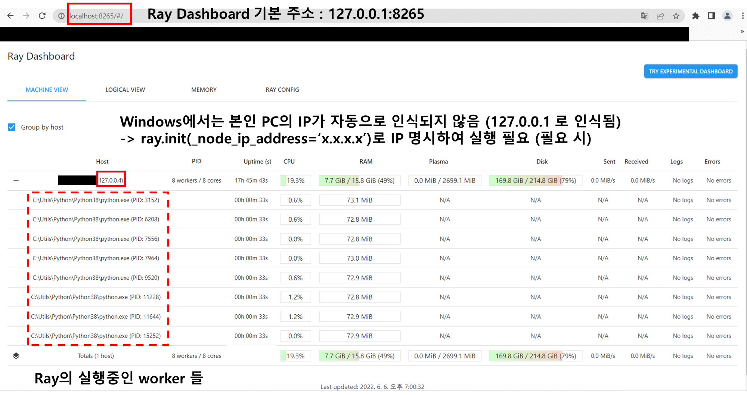Select worker python.exe PID 7964
The width and height of the screenshot is (747, 395).
[x=96, y=258]
